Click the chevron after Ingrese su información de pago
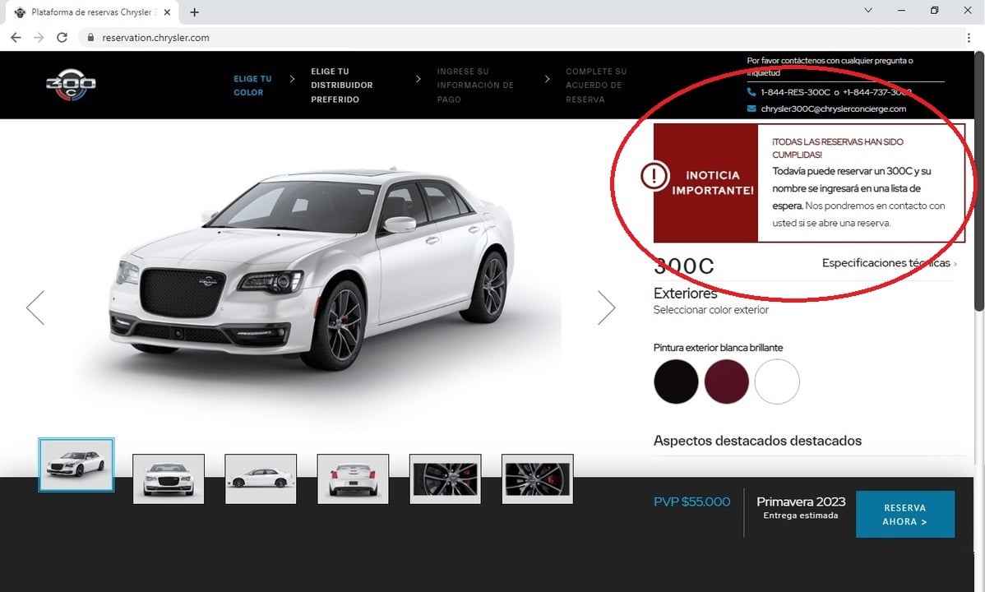 coord(547,79)
